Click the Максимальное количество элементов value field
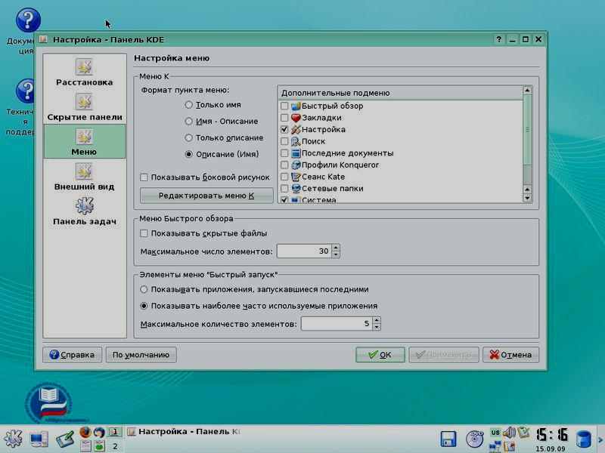605x453 pixels. 337,324
